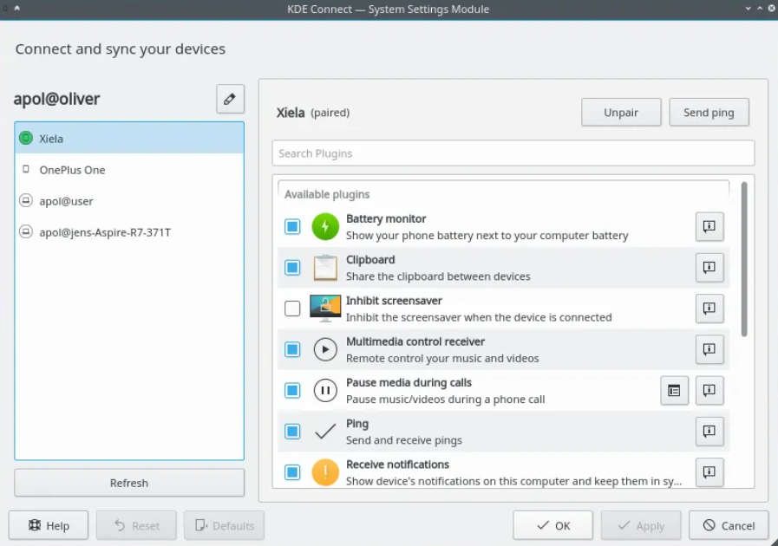Click the Unpair button
Image resolution: width=778 pixels, height=546 pixels.
[x=621, y=113]
